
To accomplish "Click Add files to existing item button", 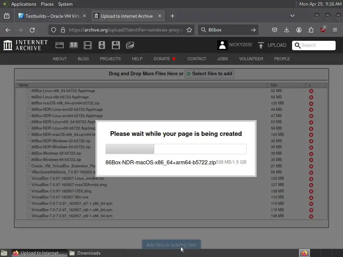I will (x=171, y=245).
